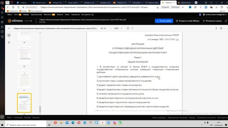Viewport: 228px width, 128px height.
Task: Click the Облако logo
Action: point(15,21)
